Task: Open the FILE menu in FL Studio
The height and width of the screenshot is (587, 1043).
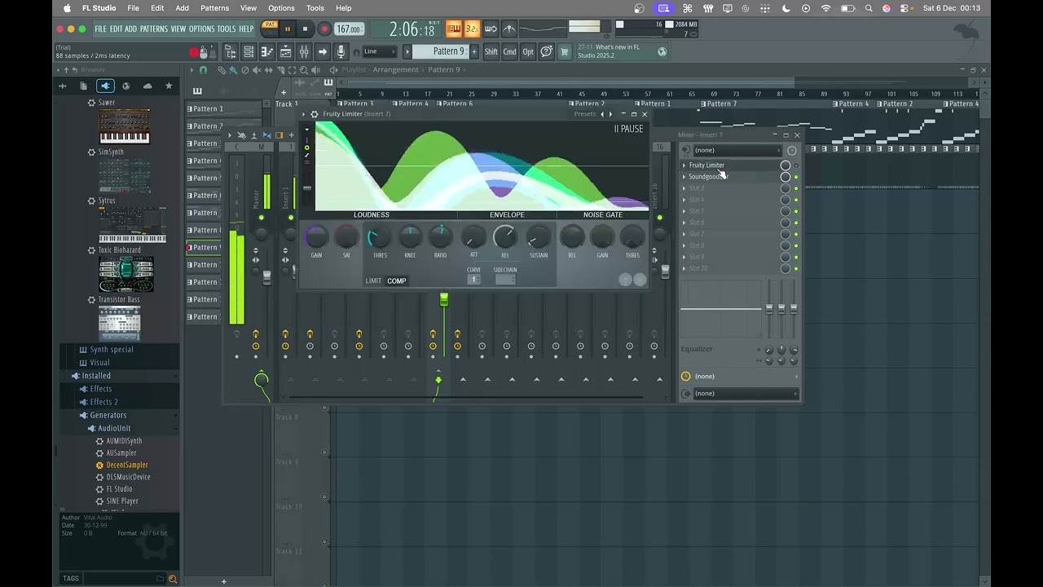Action: (x=100, y=29)
